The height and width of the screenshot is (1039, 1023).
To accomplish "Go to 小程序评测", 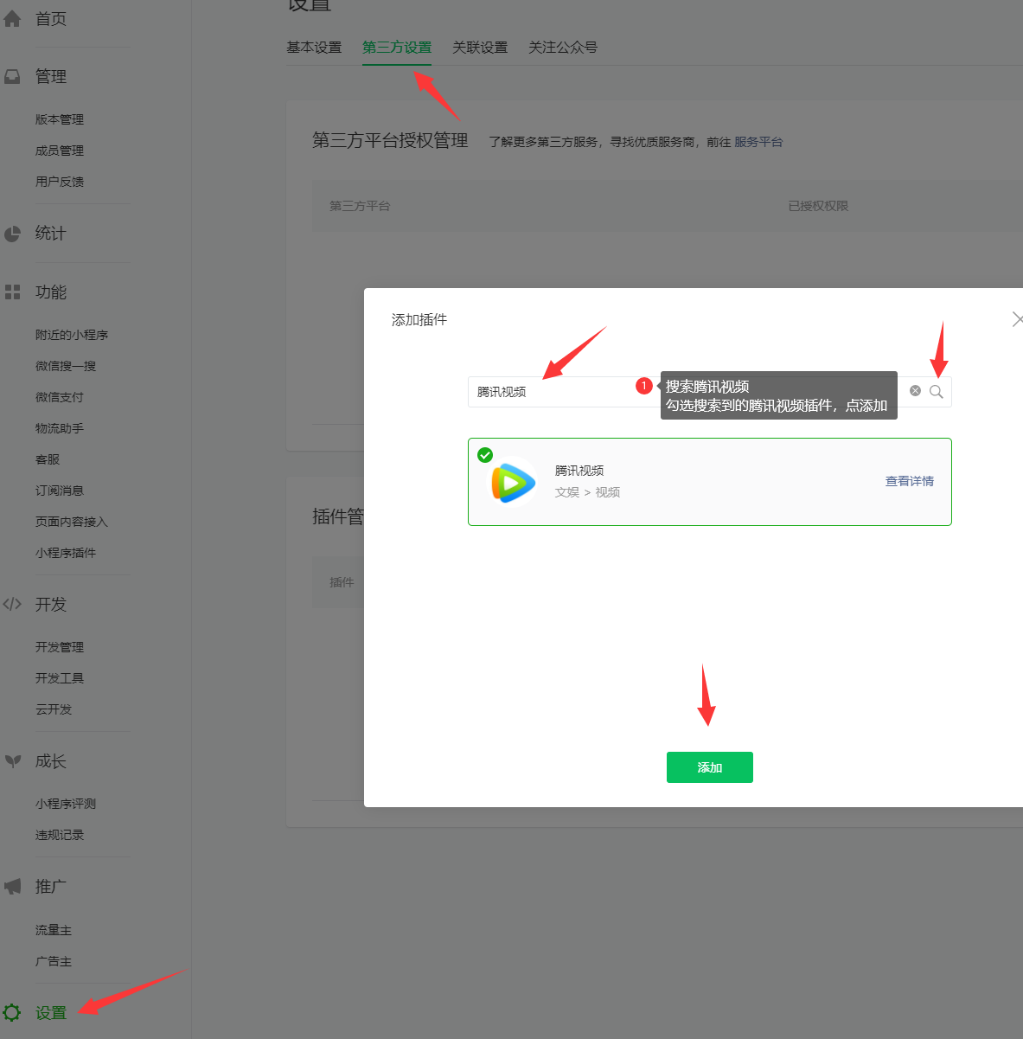I will point(66,804).
